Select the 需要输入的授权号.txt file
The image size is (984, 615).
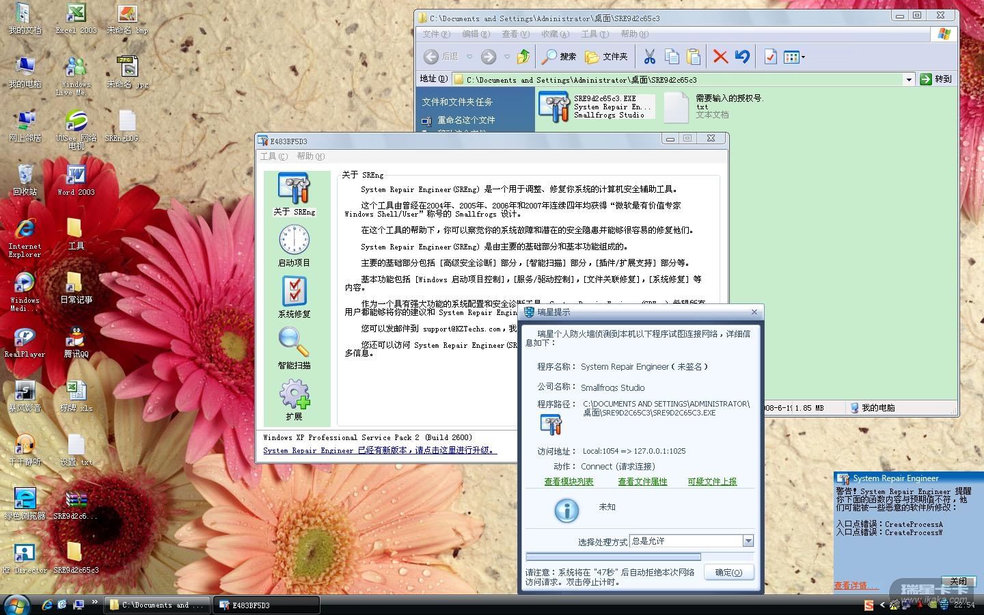coord(713,107)
